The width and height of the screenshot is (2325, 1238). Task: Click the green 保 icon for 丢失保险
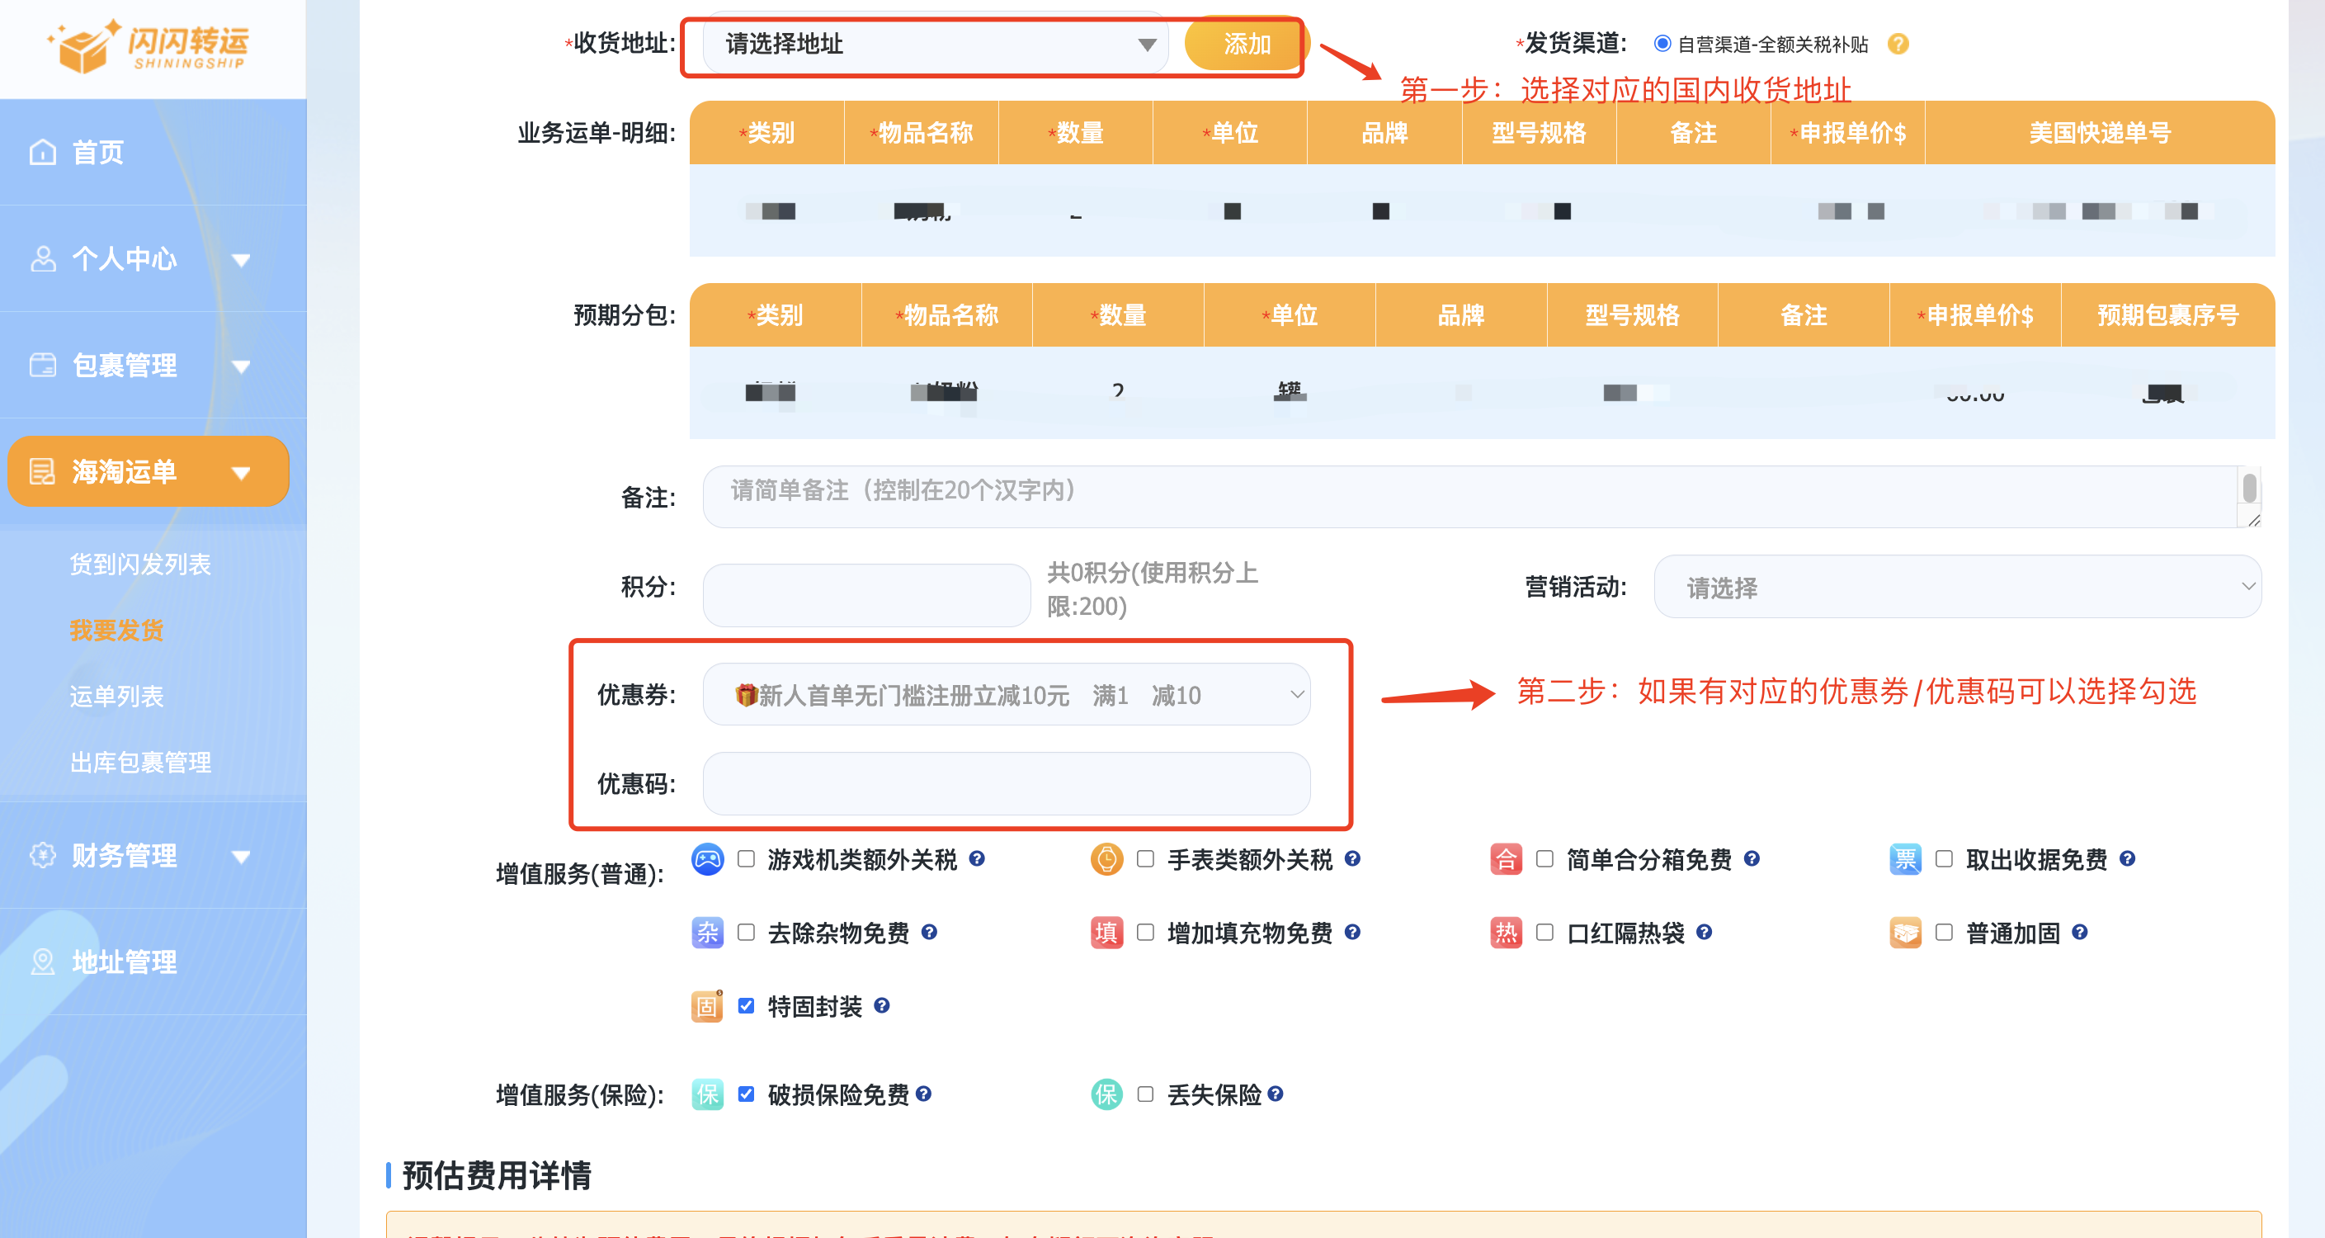click(x=1106, y=1094)
